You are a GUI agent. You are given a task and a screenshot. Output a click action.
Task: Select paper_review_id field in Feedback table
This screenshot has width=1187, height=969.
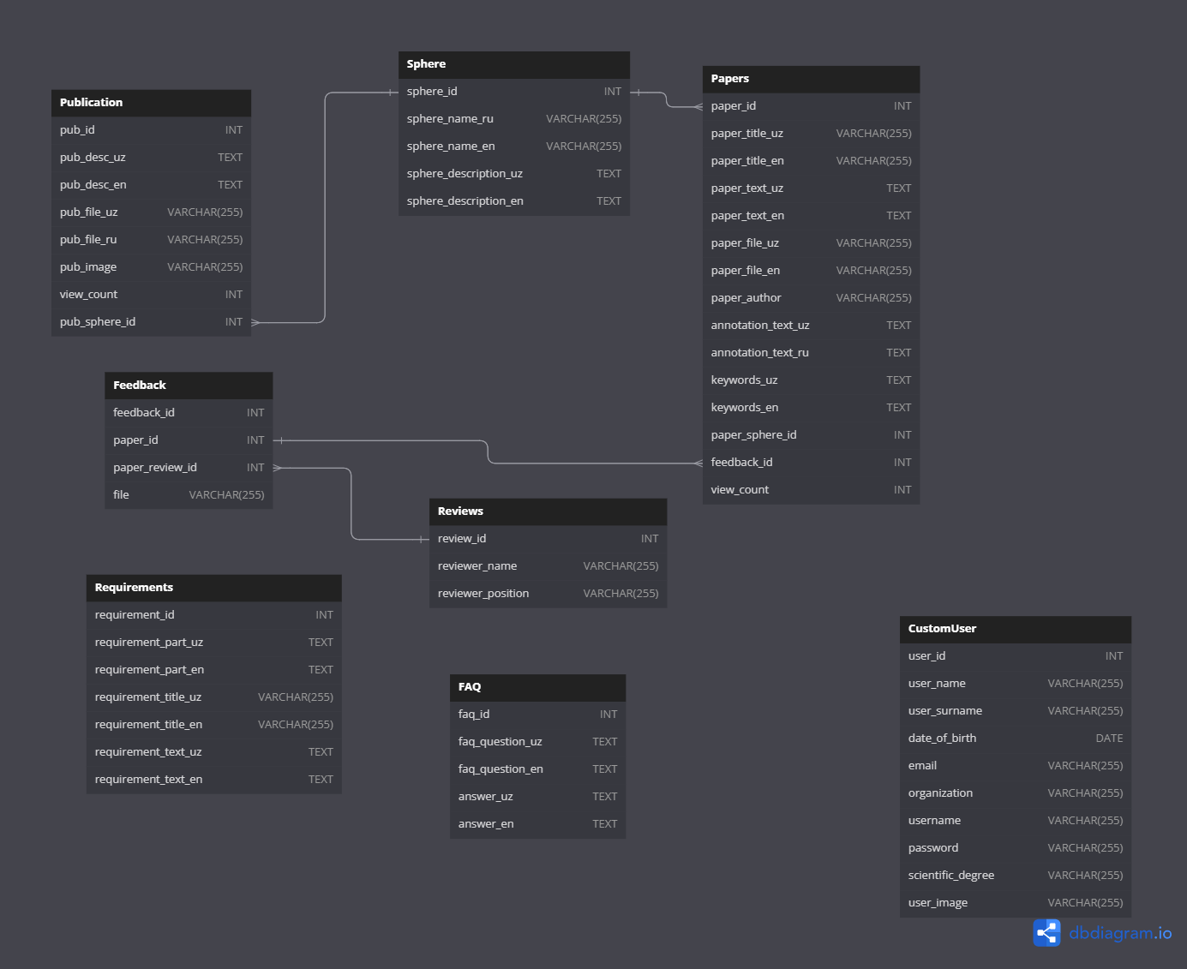click(x=189, y=468)
